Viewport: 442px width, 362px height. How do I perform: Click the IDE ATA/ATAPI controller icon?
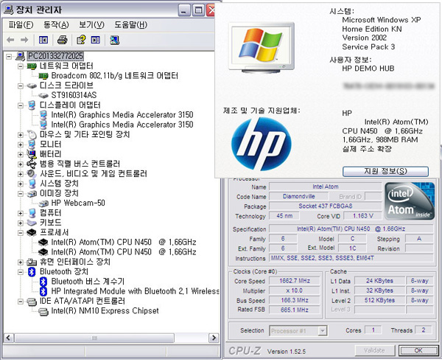[x=32, y=302]
